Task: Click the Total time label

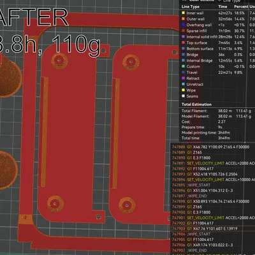Action: (191, 138)
